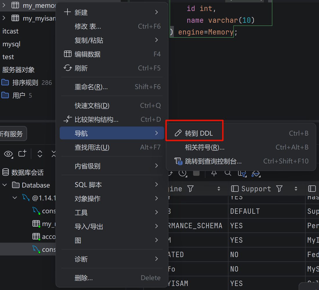The height and width of the screenshot is (290, 319).
Task: Click the folder icon of 排序规则
Action: (x=5, y=82)
